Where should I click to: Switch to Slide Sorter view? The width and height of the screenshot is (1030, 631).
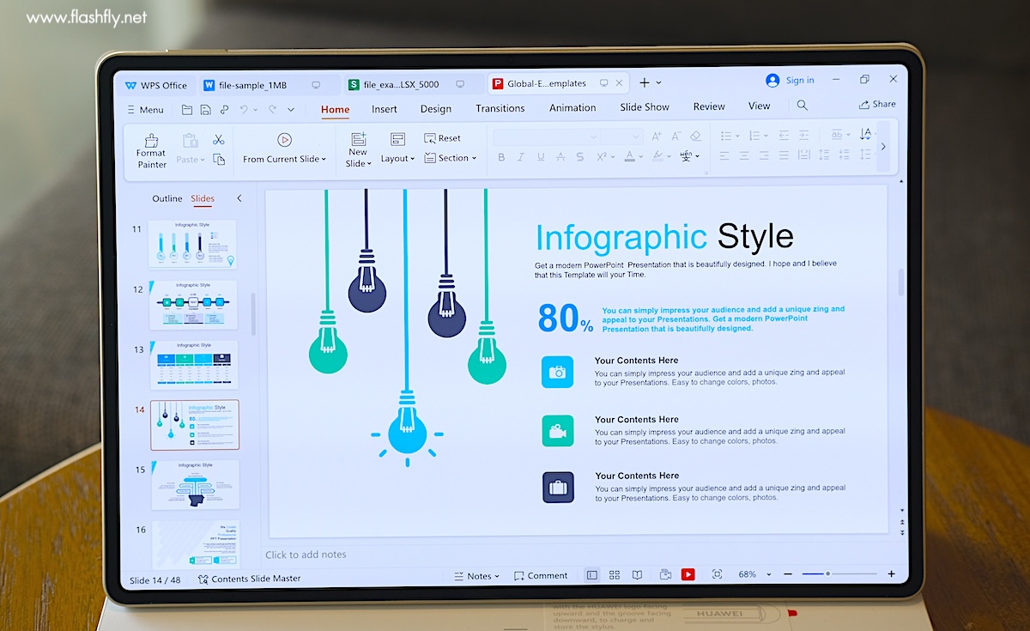coord(615,575)
